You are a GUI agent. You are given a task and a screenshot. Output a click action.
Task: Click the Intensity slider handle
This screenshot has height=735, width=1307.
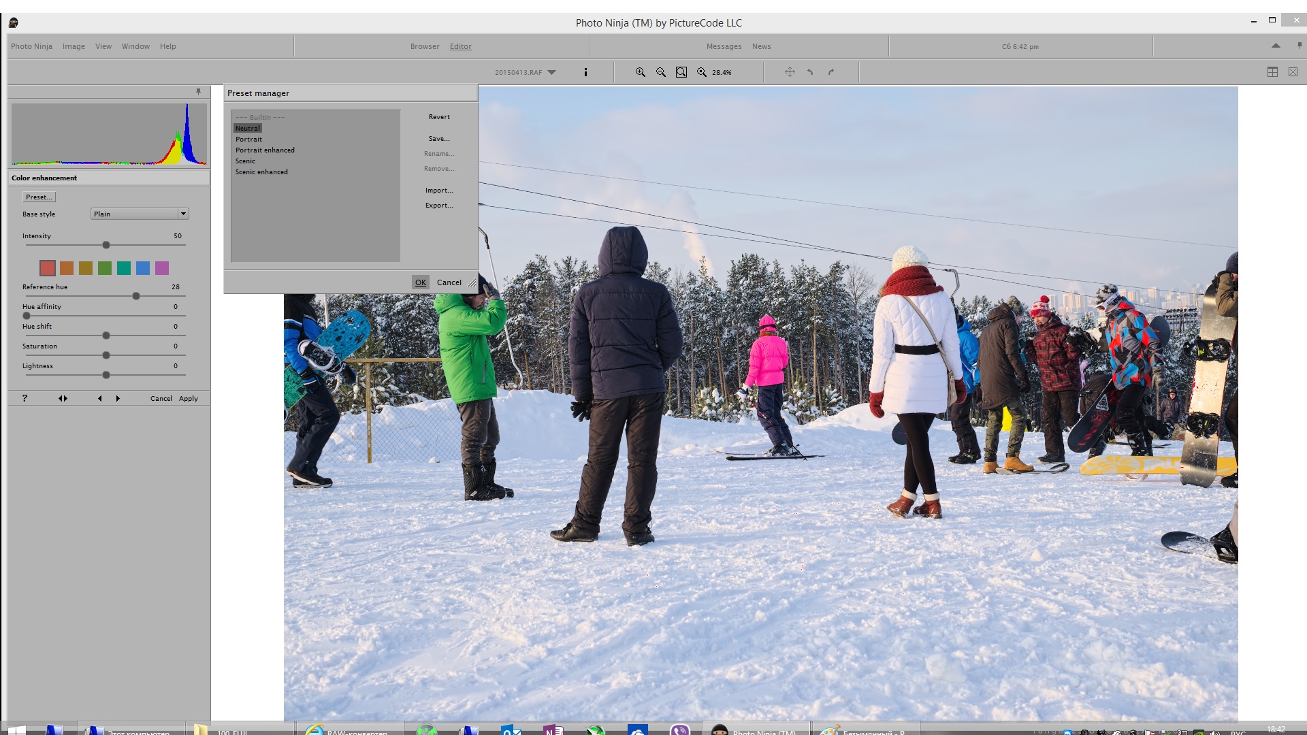click(x=106, y=245)
